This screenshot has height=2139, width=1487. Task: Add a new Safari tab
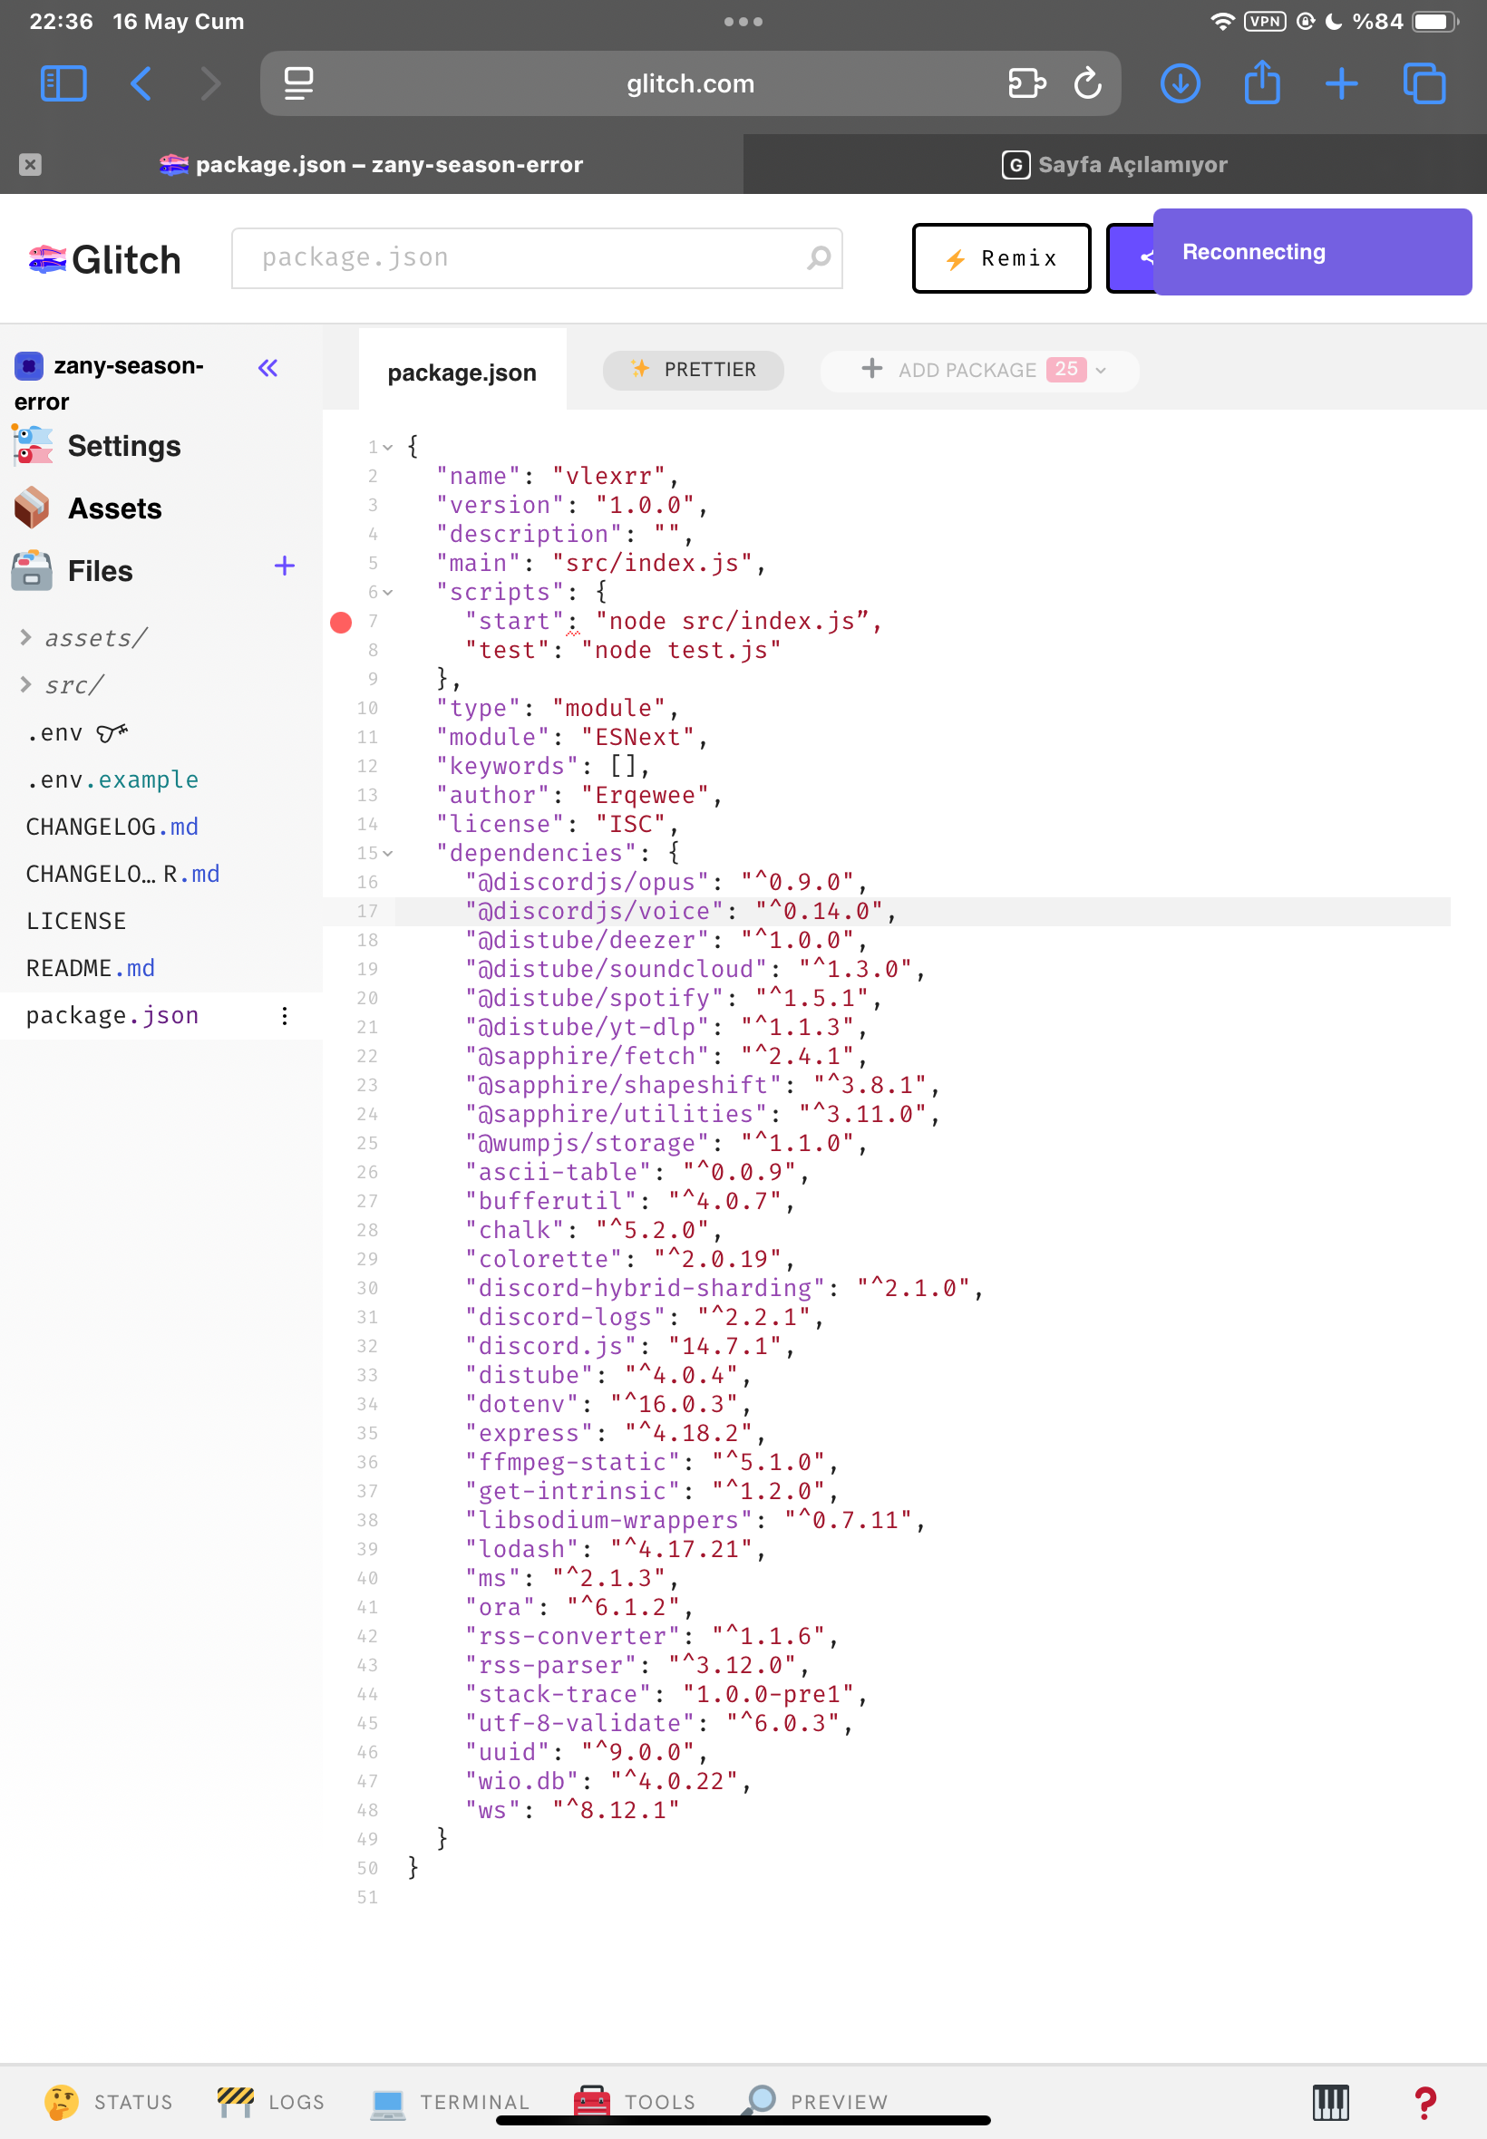(x=1341, y=82)
